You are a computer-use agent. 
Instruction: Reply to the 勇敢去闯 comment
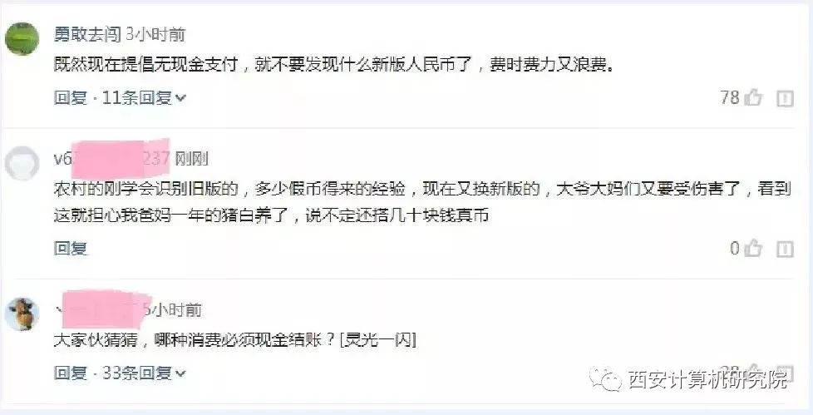pyautogui.click(x=70, y=97)
